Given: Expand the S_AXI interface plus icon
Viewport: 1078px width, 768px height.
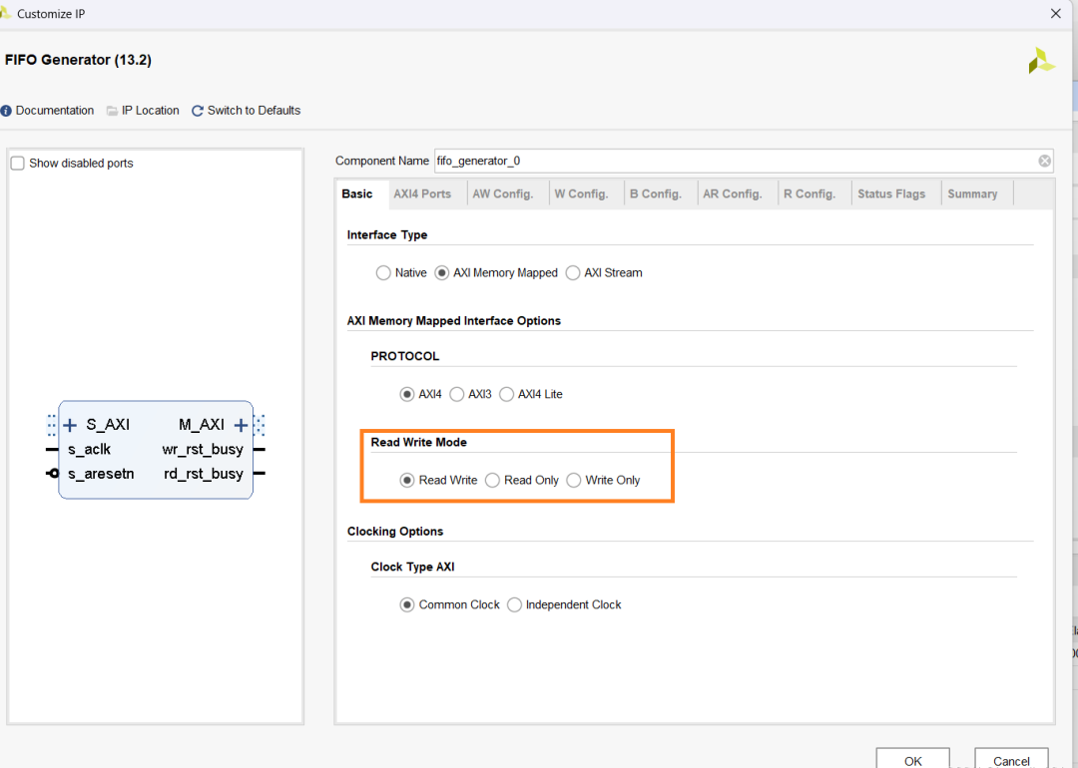Looking at the screenshot, I should [x=70, y=425].
